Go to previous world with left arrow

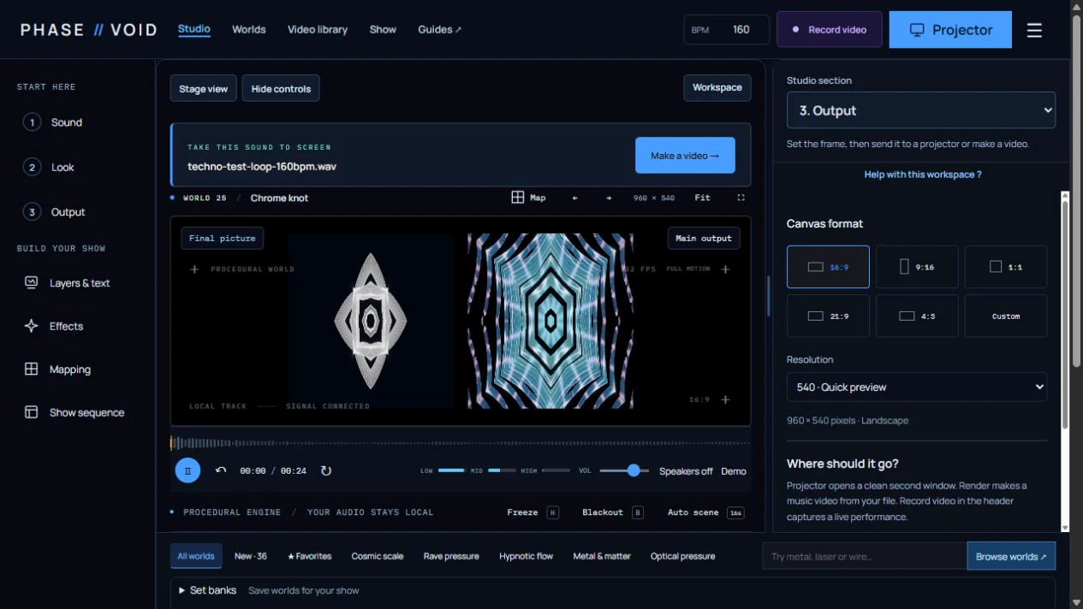575,198
